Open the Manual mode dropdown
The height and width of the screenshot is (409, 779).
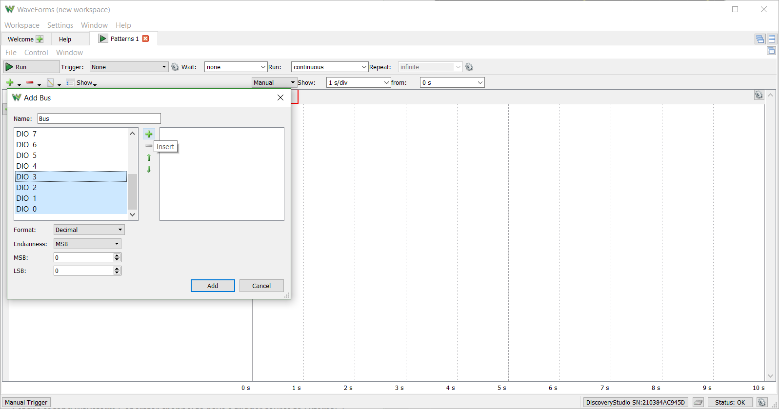pos(274,82)
